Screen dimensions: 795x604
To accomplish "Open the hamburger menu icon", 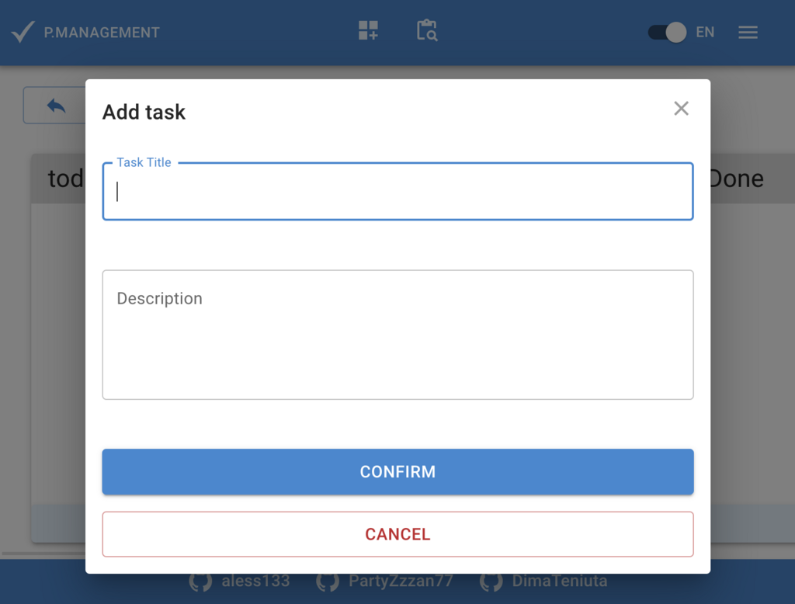I will pos(748,32).
